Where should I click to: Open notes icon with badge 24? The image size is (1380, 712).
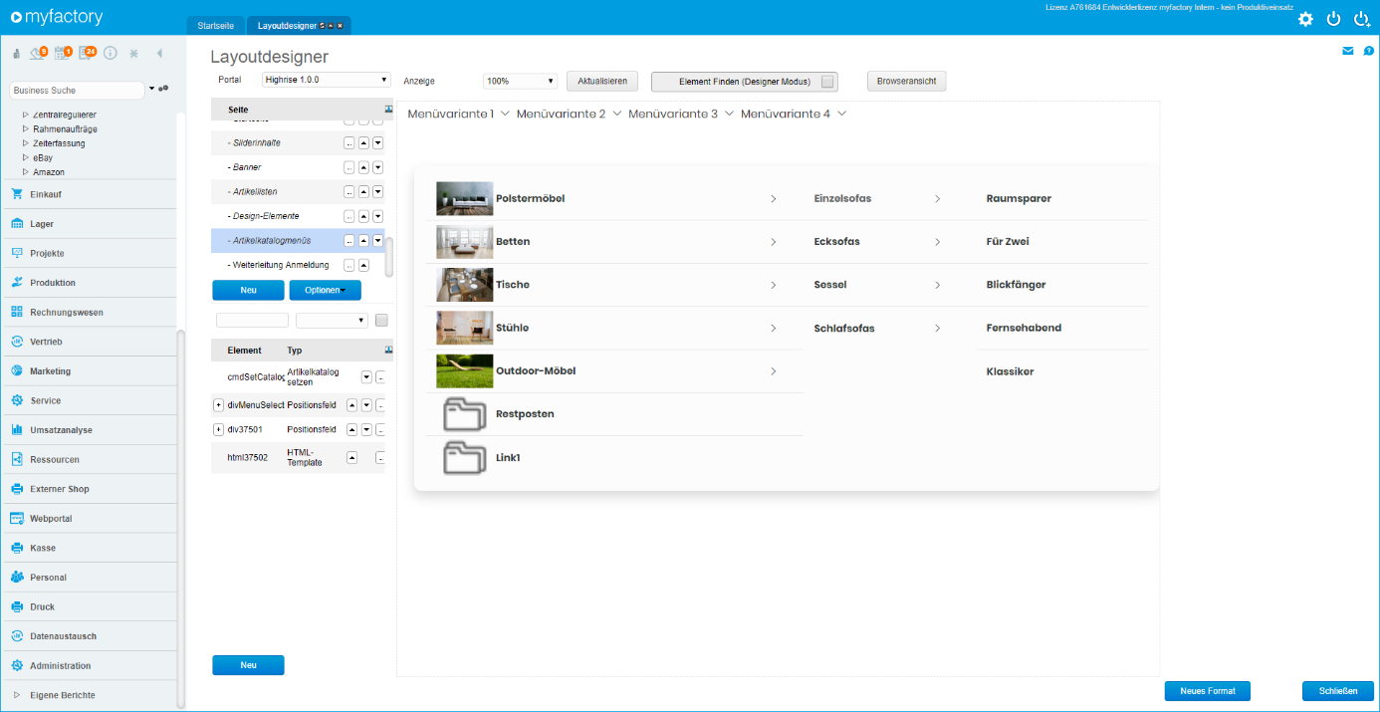(x=87, y=53)
